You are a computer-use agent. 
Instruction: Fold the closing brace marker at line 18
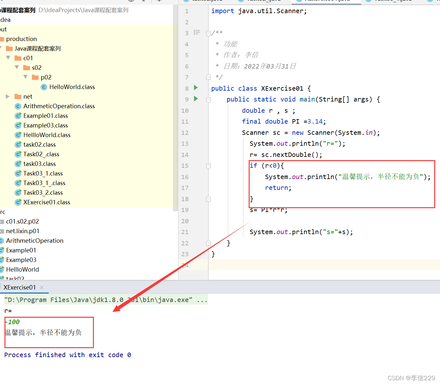tap(208, 199)
